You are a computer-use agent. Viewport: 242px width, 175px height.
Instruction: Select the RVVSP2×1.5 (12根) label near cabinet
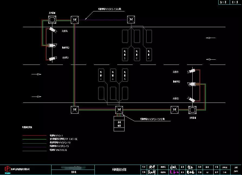[x=152, y=119]
